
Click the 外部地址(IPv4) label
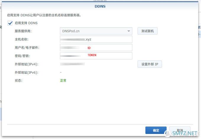click(x=27, y=64)
